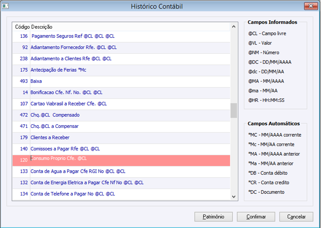Select row 472 Chq. Compensado
Image resolution: width=321 pixels, height=228 pixels.
pos(121,115)
